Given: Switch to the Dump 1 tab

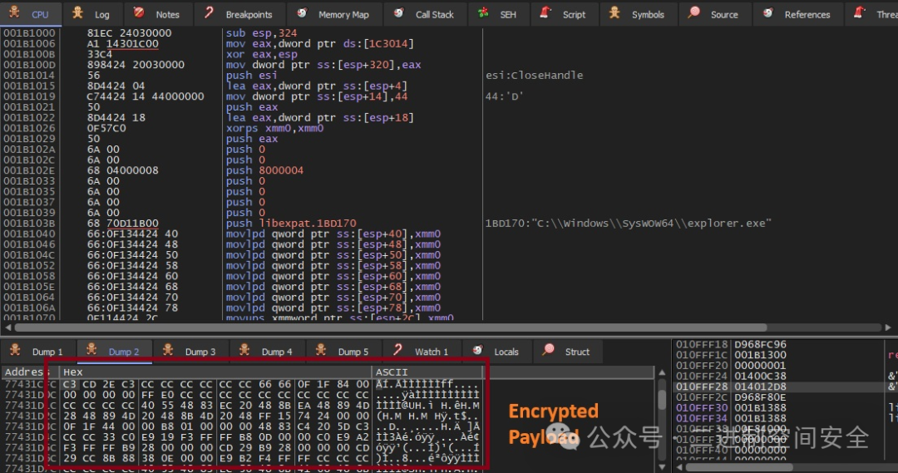Looking at the screenshot, I should click(x=37, y=351).
